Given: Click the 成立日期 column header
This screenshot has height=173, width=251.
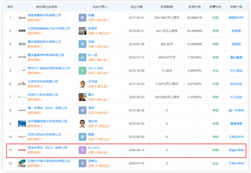Looking at the screenshot, I should coord(136,7).
